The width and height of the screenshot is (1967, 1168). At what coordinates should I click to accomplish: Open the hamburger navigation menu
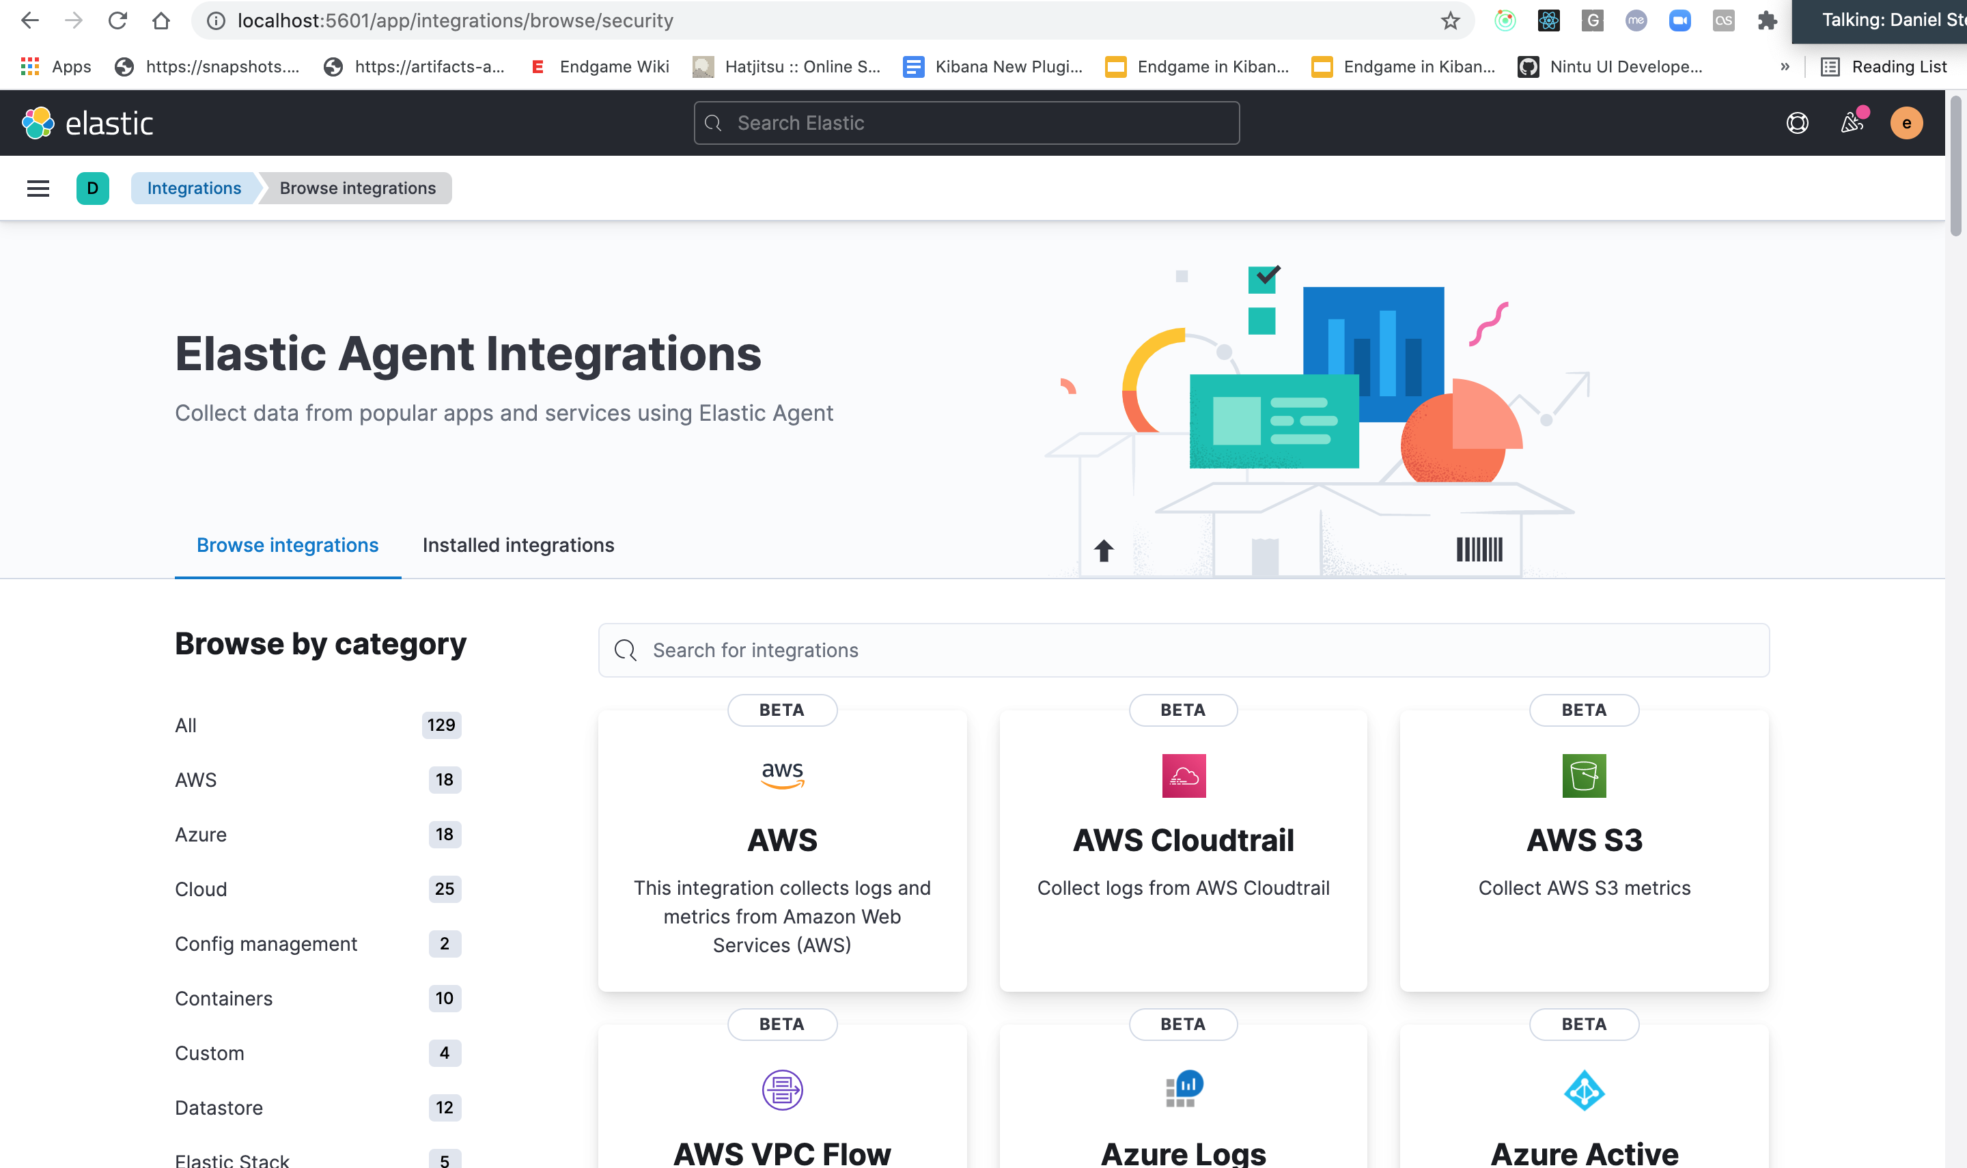38,188
